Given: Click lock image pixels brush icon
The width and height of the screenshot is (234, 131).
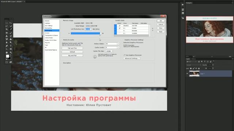Looking at the screenshot, I should [x=193, y=68].
